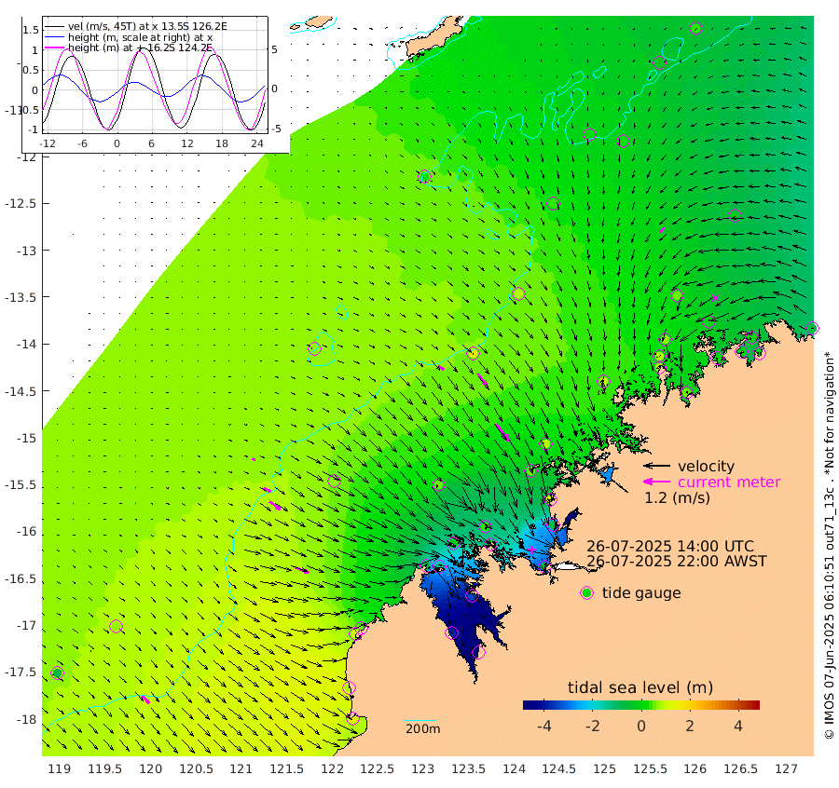The height and width of the screenshot is (788, 839).
Task: Click the '26-07-2025 22:00 AWST' timestamp
Action: tap(677, 561)
